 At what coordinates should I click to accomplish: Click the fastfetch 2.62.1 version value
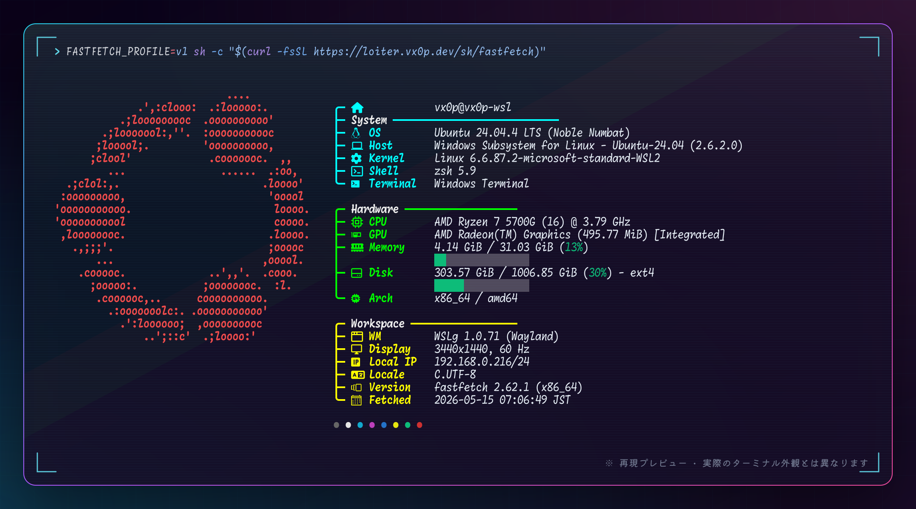[508, 387]
